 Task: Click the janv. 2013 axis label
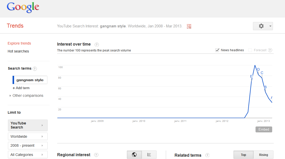[263, 121]
